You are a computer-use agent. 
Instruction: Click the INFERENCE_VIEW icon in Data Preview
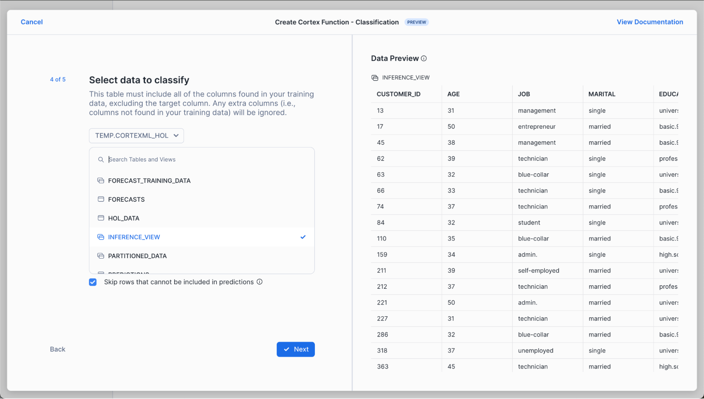(x=375, y=77)
